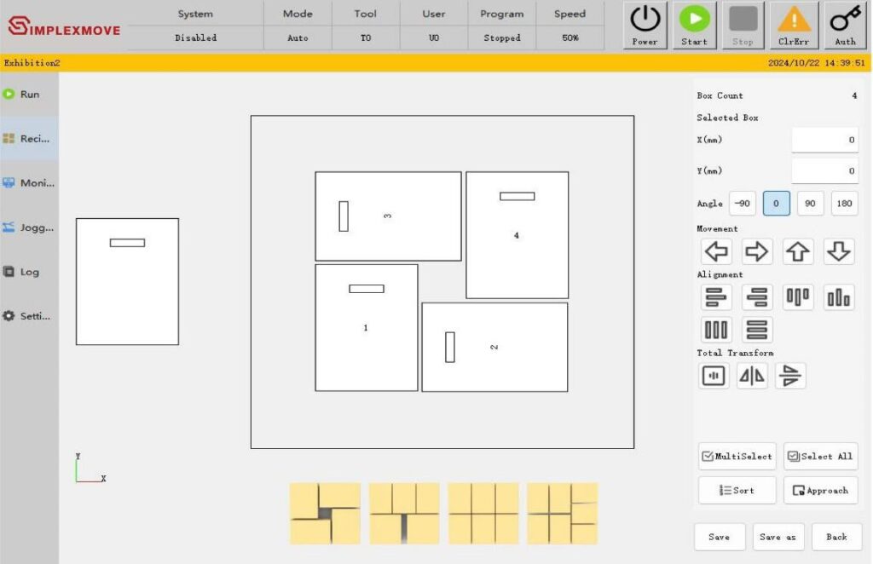Screen dimensions: 873x564
Task: Click the flip vertical transform icon
Action: (791, 376)
